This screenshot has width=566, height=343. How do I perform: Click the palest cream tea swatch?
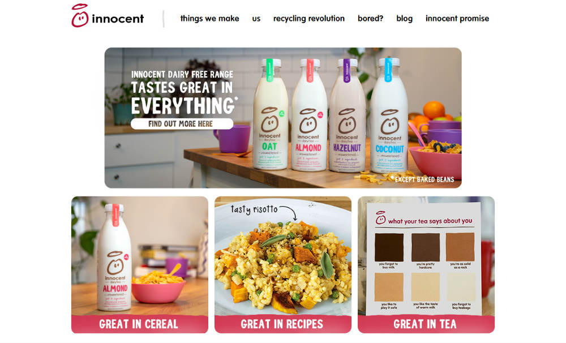click(x=461, y=287)
